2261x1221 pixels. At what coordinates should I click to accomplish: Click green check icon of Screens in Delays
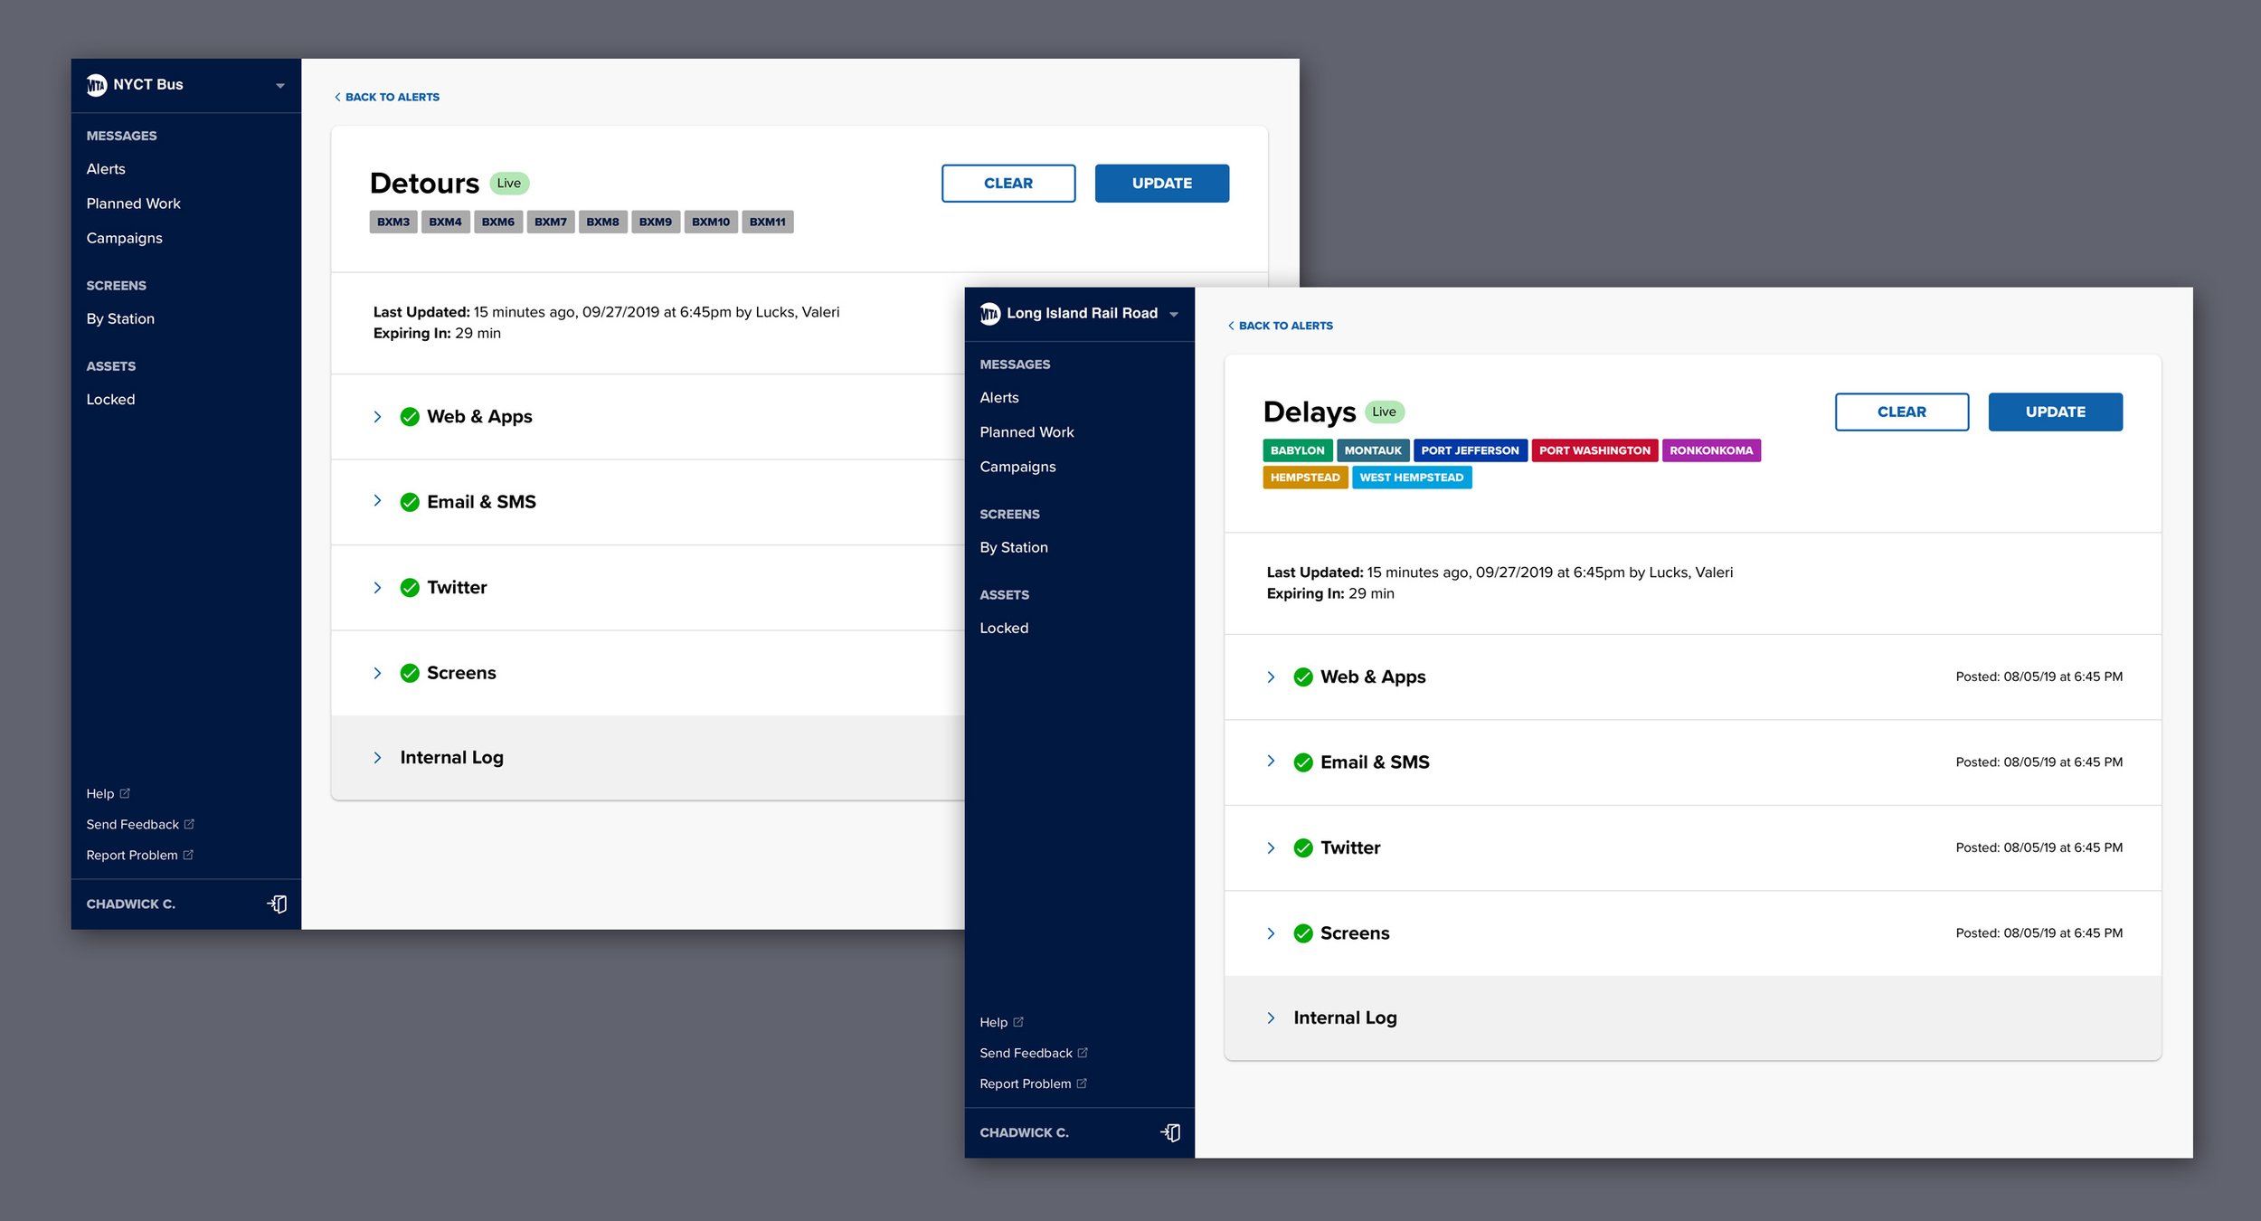(x=1303, y=933)
